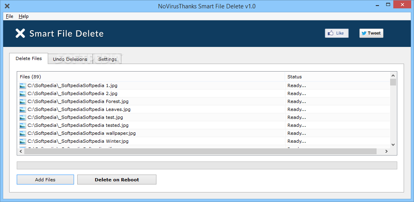Screen dimensions: 414x202
Task: Click the Delete on Reboot button
Action: [x=117, y=180]
